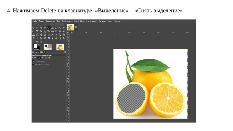Click the ruler origin corner button
233x131 pixels.
coord(68,32)
